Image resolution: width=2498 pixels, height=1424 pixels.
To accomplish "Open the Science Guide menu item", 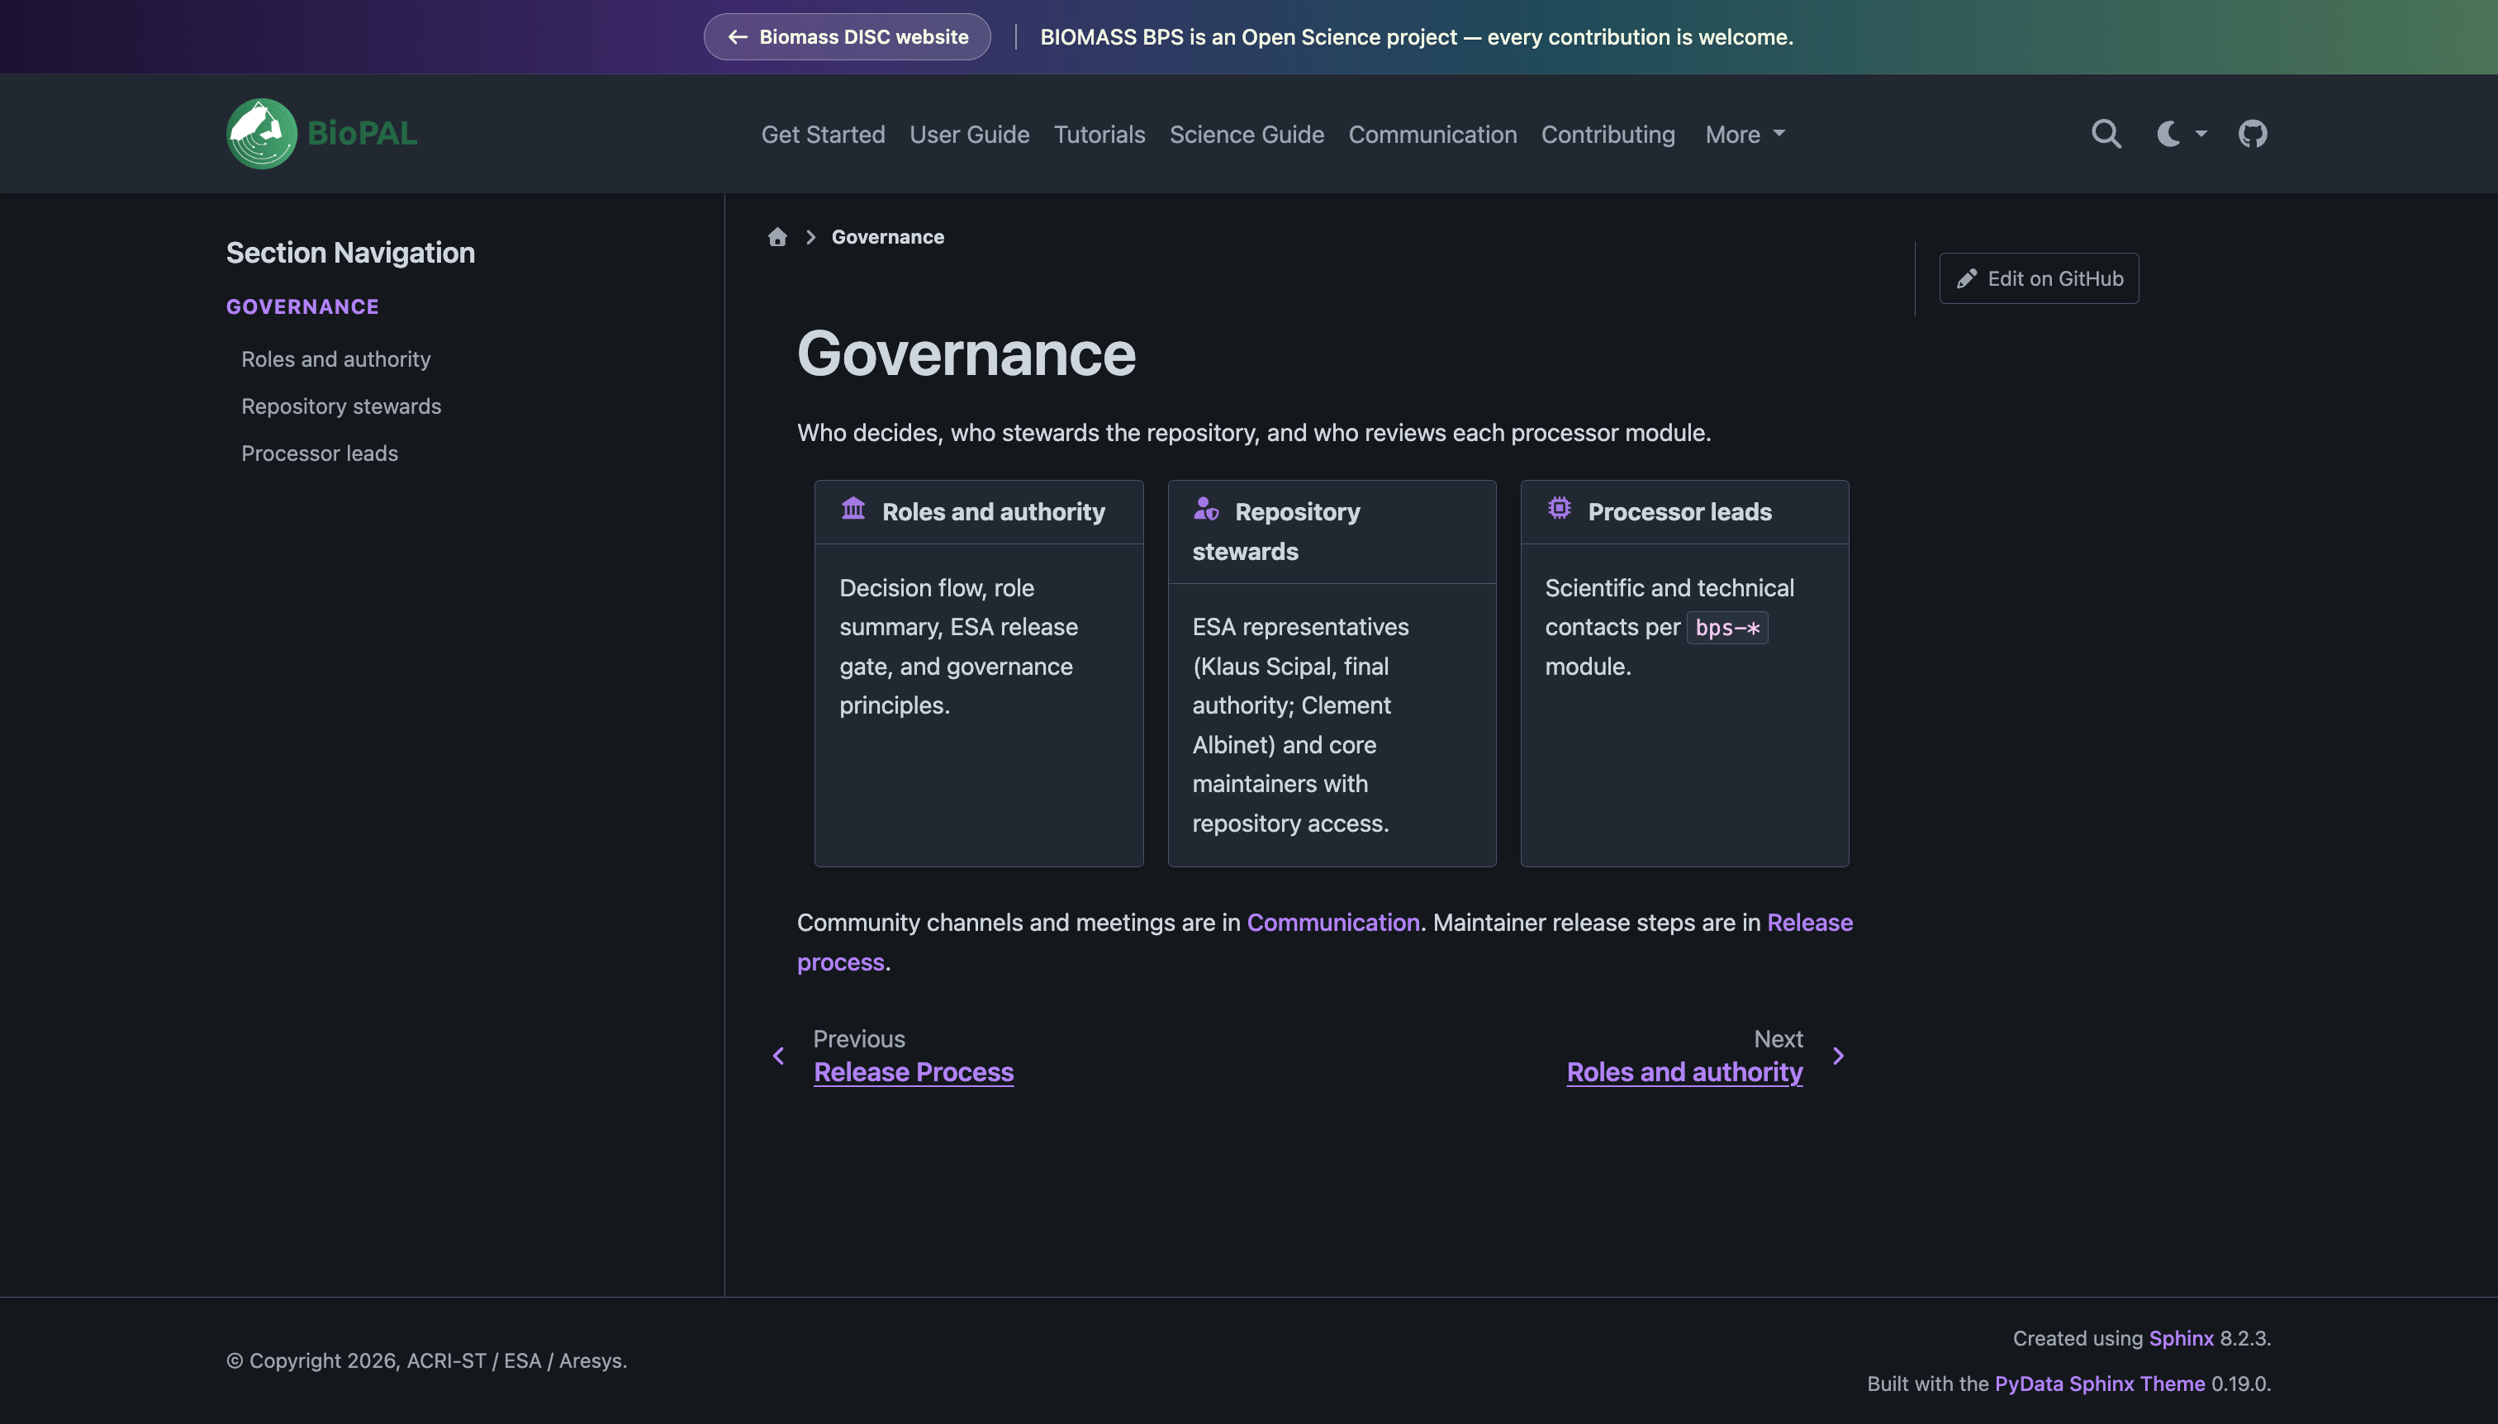I will pyautogui.click(x=1246, y=134).
